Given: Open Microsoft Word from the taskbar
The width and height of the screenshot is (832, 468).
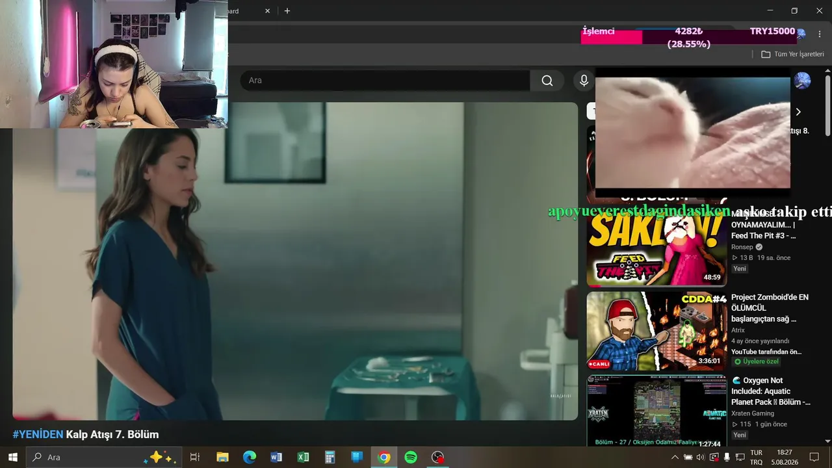Looking at the screenshot, I should pos(276,458).
